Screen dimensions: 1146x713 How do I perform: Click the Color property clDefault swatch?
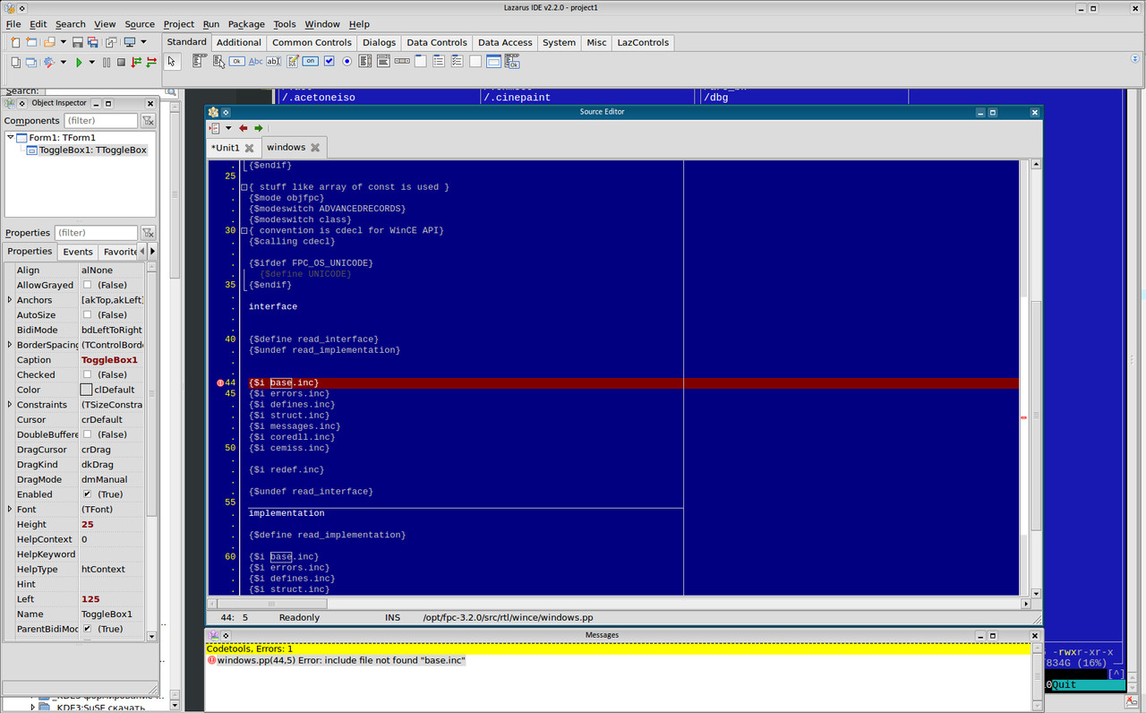point(86,390)
